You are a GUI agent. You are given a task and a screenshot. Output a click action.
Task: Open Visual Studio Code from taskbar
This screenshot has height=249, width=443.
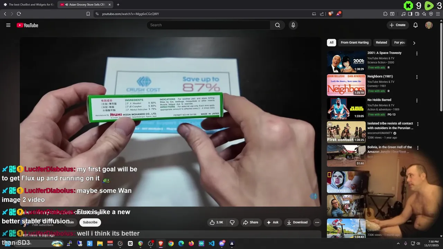pos(211,243)
